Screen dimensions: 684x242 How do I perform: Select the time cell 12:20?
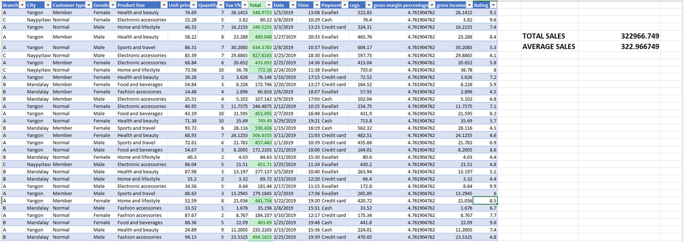click(x=309, y=179)
